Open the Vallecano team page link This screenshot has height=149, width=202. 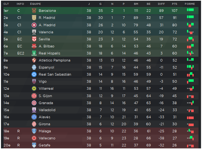tap(47, 138)
